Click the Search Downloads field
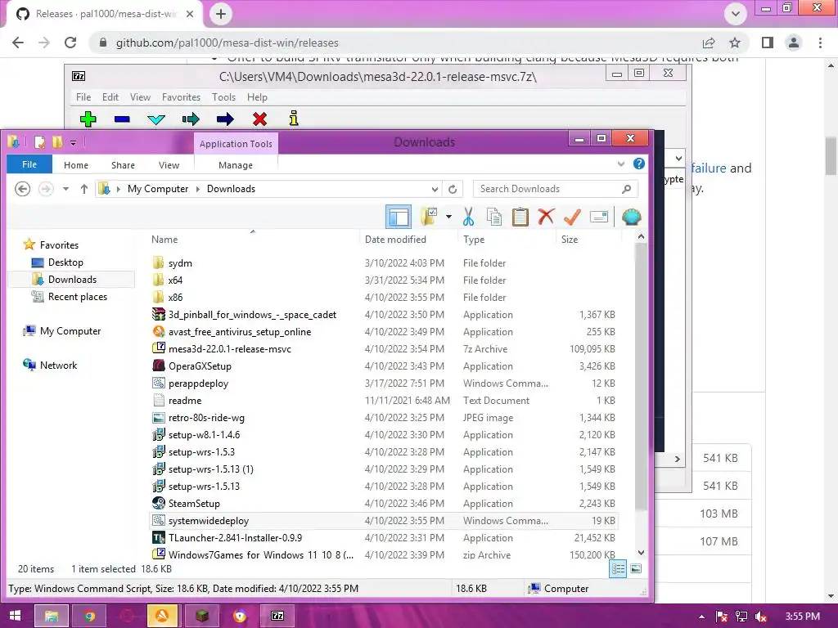The width and height of the screenshot is (838, 628). [x=556, y=189]
